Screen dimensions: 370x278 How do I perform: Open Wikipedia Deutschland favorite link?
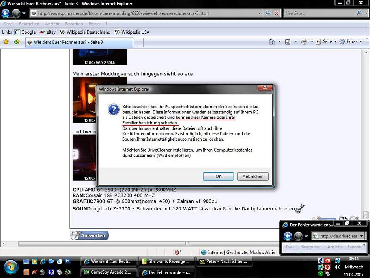pos(85,32)
